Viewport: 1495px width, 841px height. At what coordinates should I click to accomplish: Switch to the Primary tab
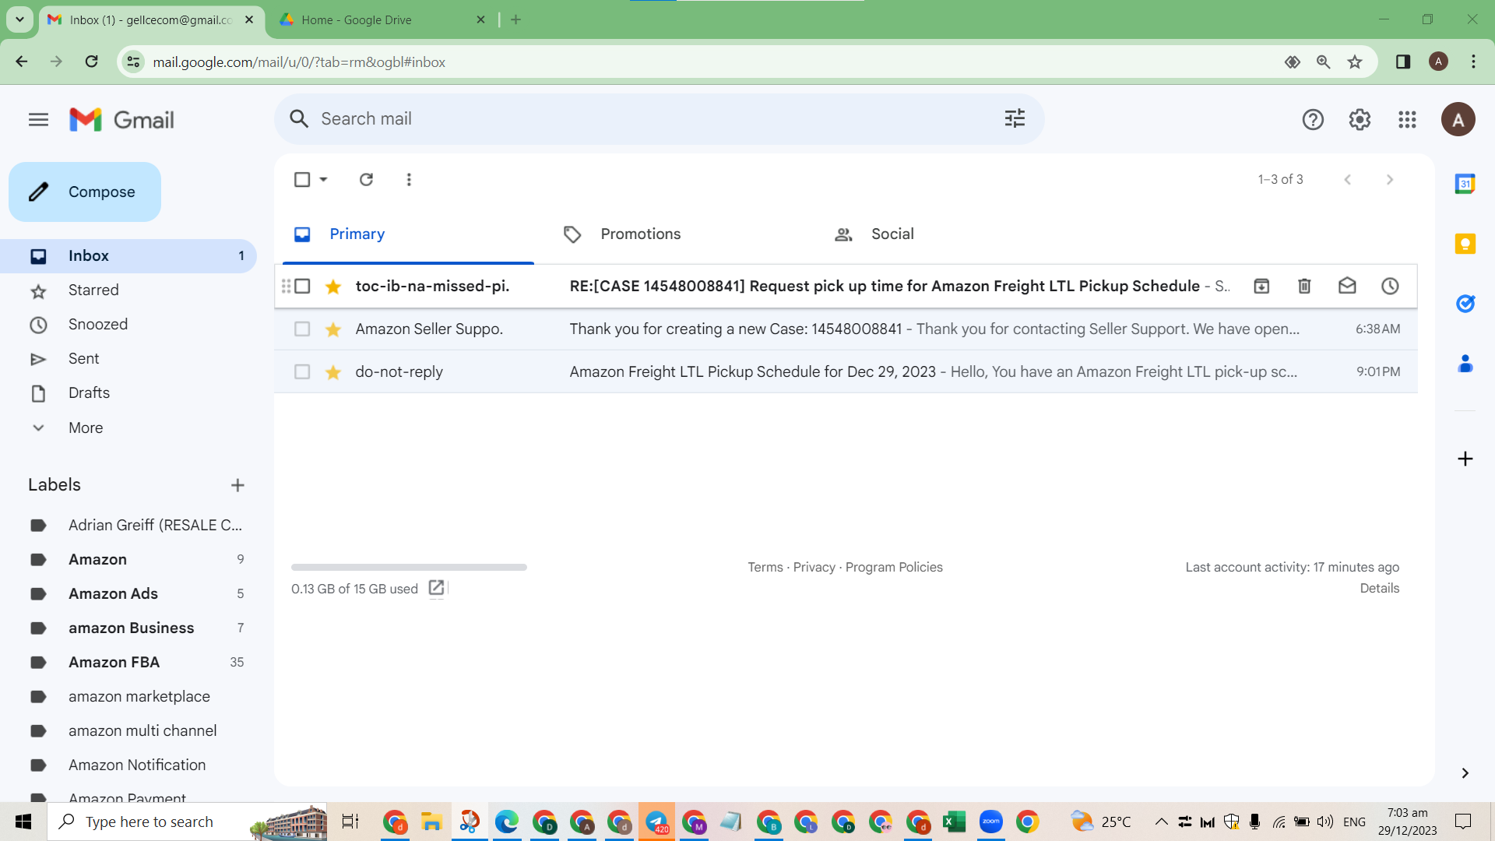coord(408,234)
